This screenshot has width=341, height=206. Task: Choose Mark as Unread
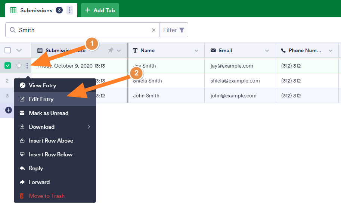click(49, 113)
